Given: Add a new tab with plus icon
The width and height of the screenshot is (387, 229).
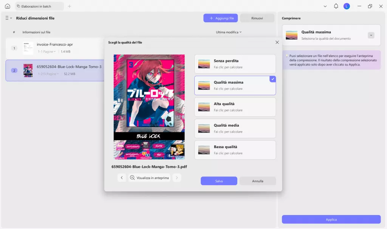Looking at the screenshot, I should click(70, 6).
